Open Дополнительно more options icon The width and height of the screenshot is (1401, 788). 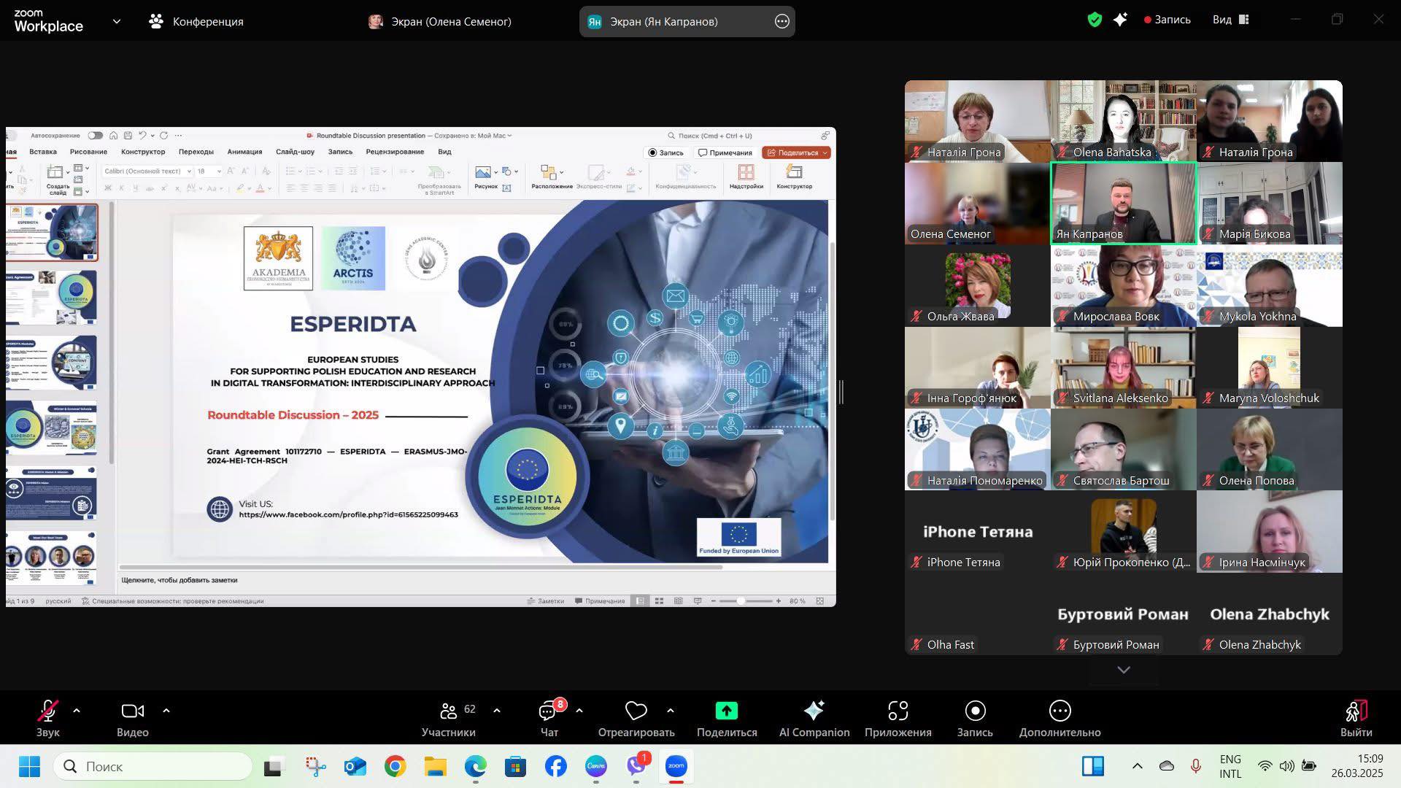pyautogui.click(x=1060, y=711)
